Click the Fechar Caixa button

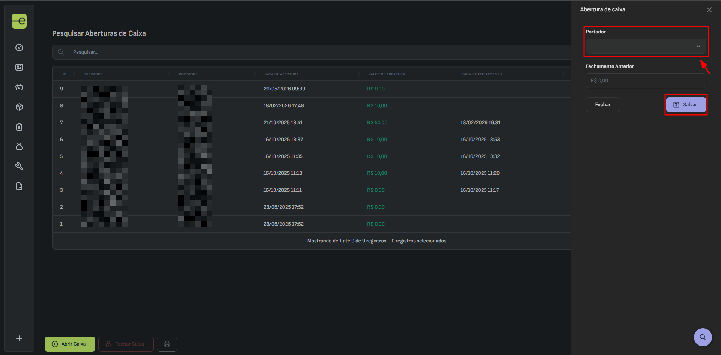pyautogui.click(x=126, y=344)
